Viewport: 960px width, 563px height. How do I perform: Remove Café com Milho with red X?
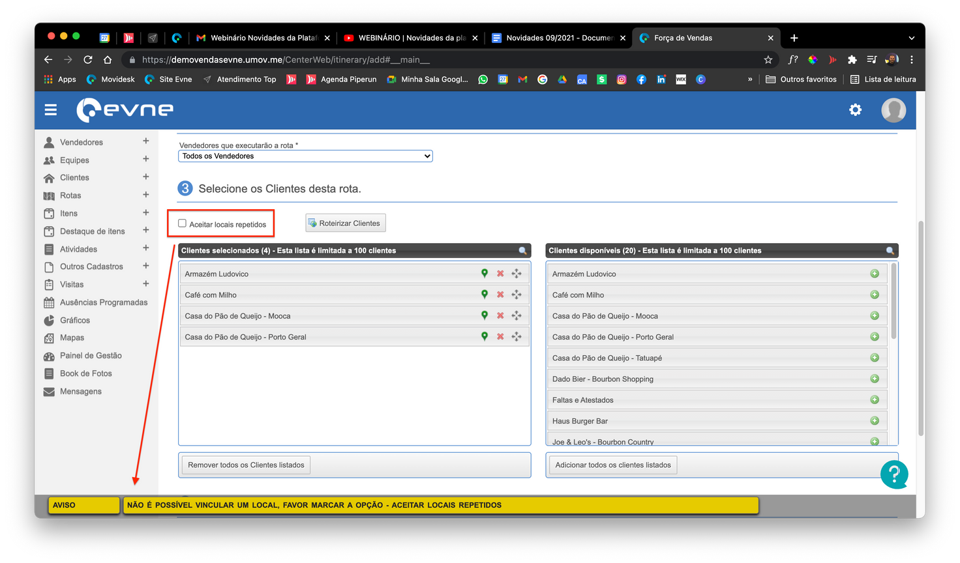(x=500, y=295)
